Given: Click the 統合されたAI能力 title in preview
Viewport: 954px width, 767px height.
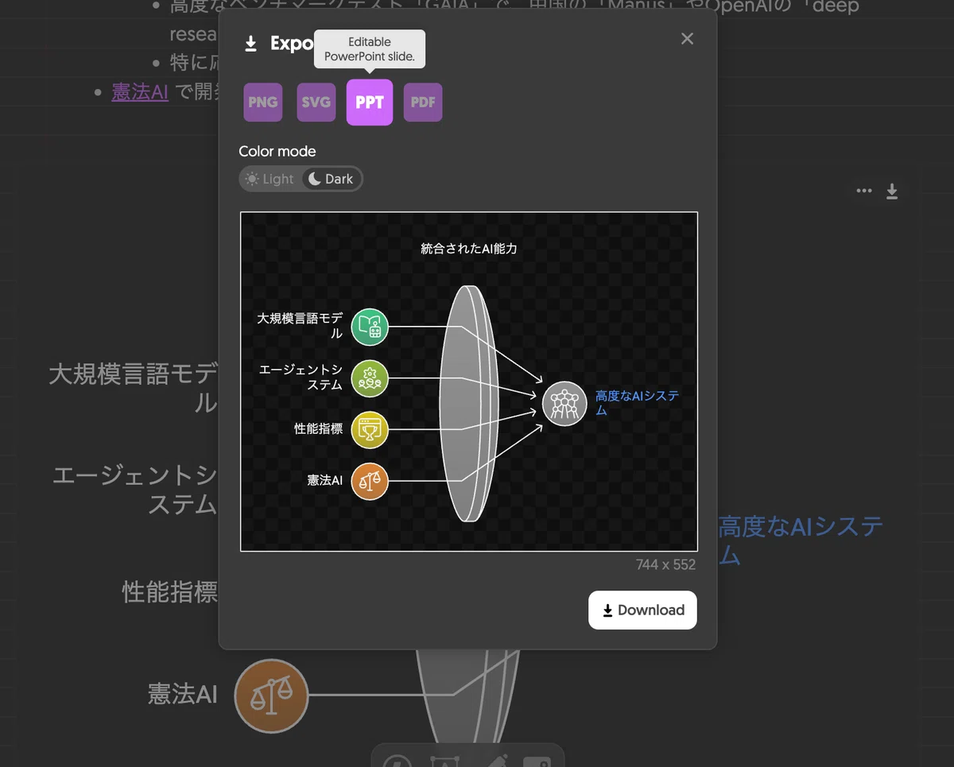Looking at the screenshot, I should (x=469, y=249).
